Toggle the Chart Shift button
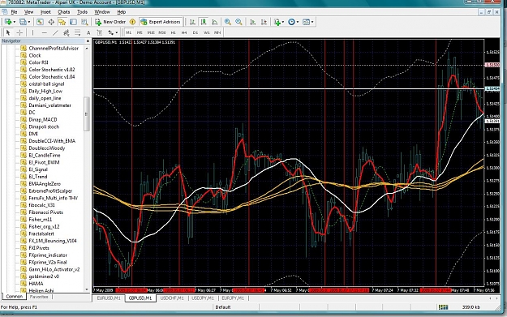Viewport: 507px width, 317px height. (x=264, y=22)
